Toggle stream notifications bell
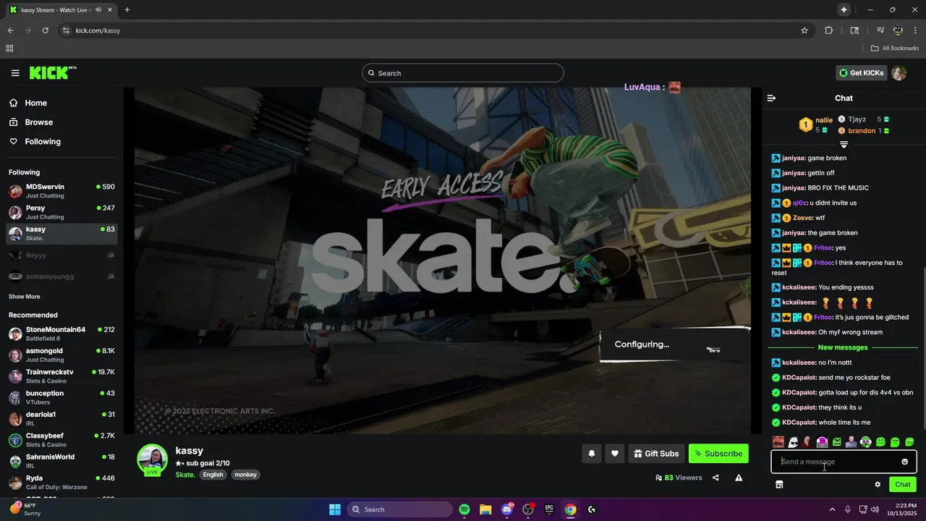926x521 pixels. click(591, 454)
